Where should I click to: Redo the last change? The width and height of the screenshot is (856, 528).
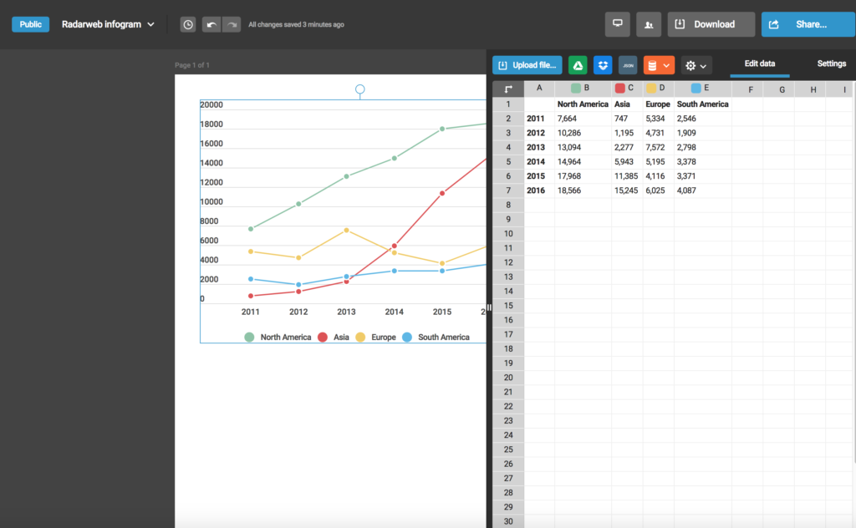[232, 24]
